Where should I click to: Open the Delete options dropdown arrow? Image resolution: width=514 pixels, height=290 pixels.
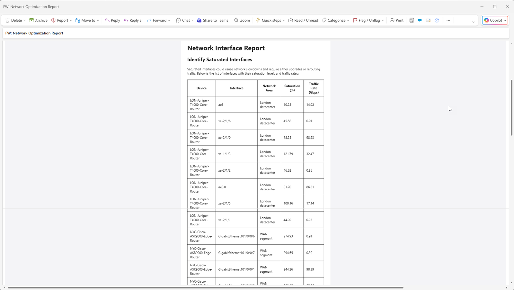pyautogui.click(x=24, y=20)
